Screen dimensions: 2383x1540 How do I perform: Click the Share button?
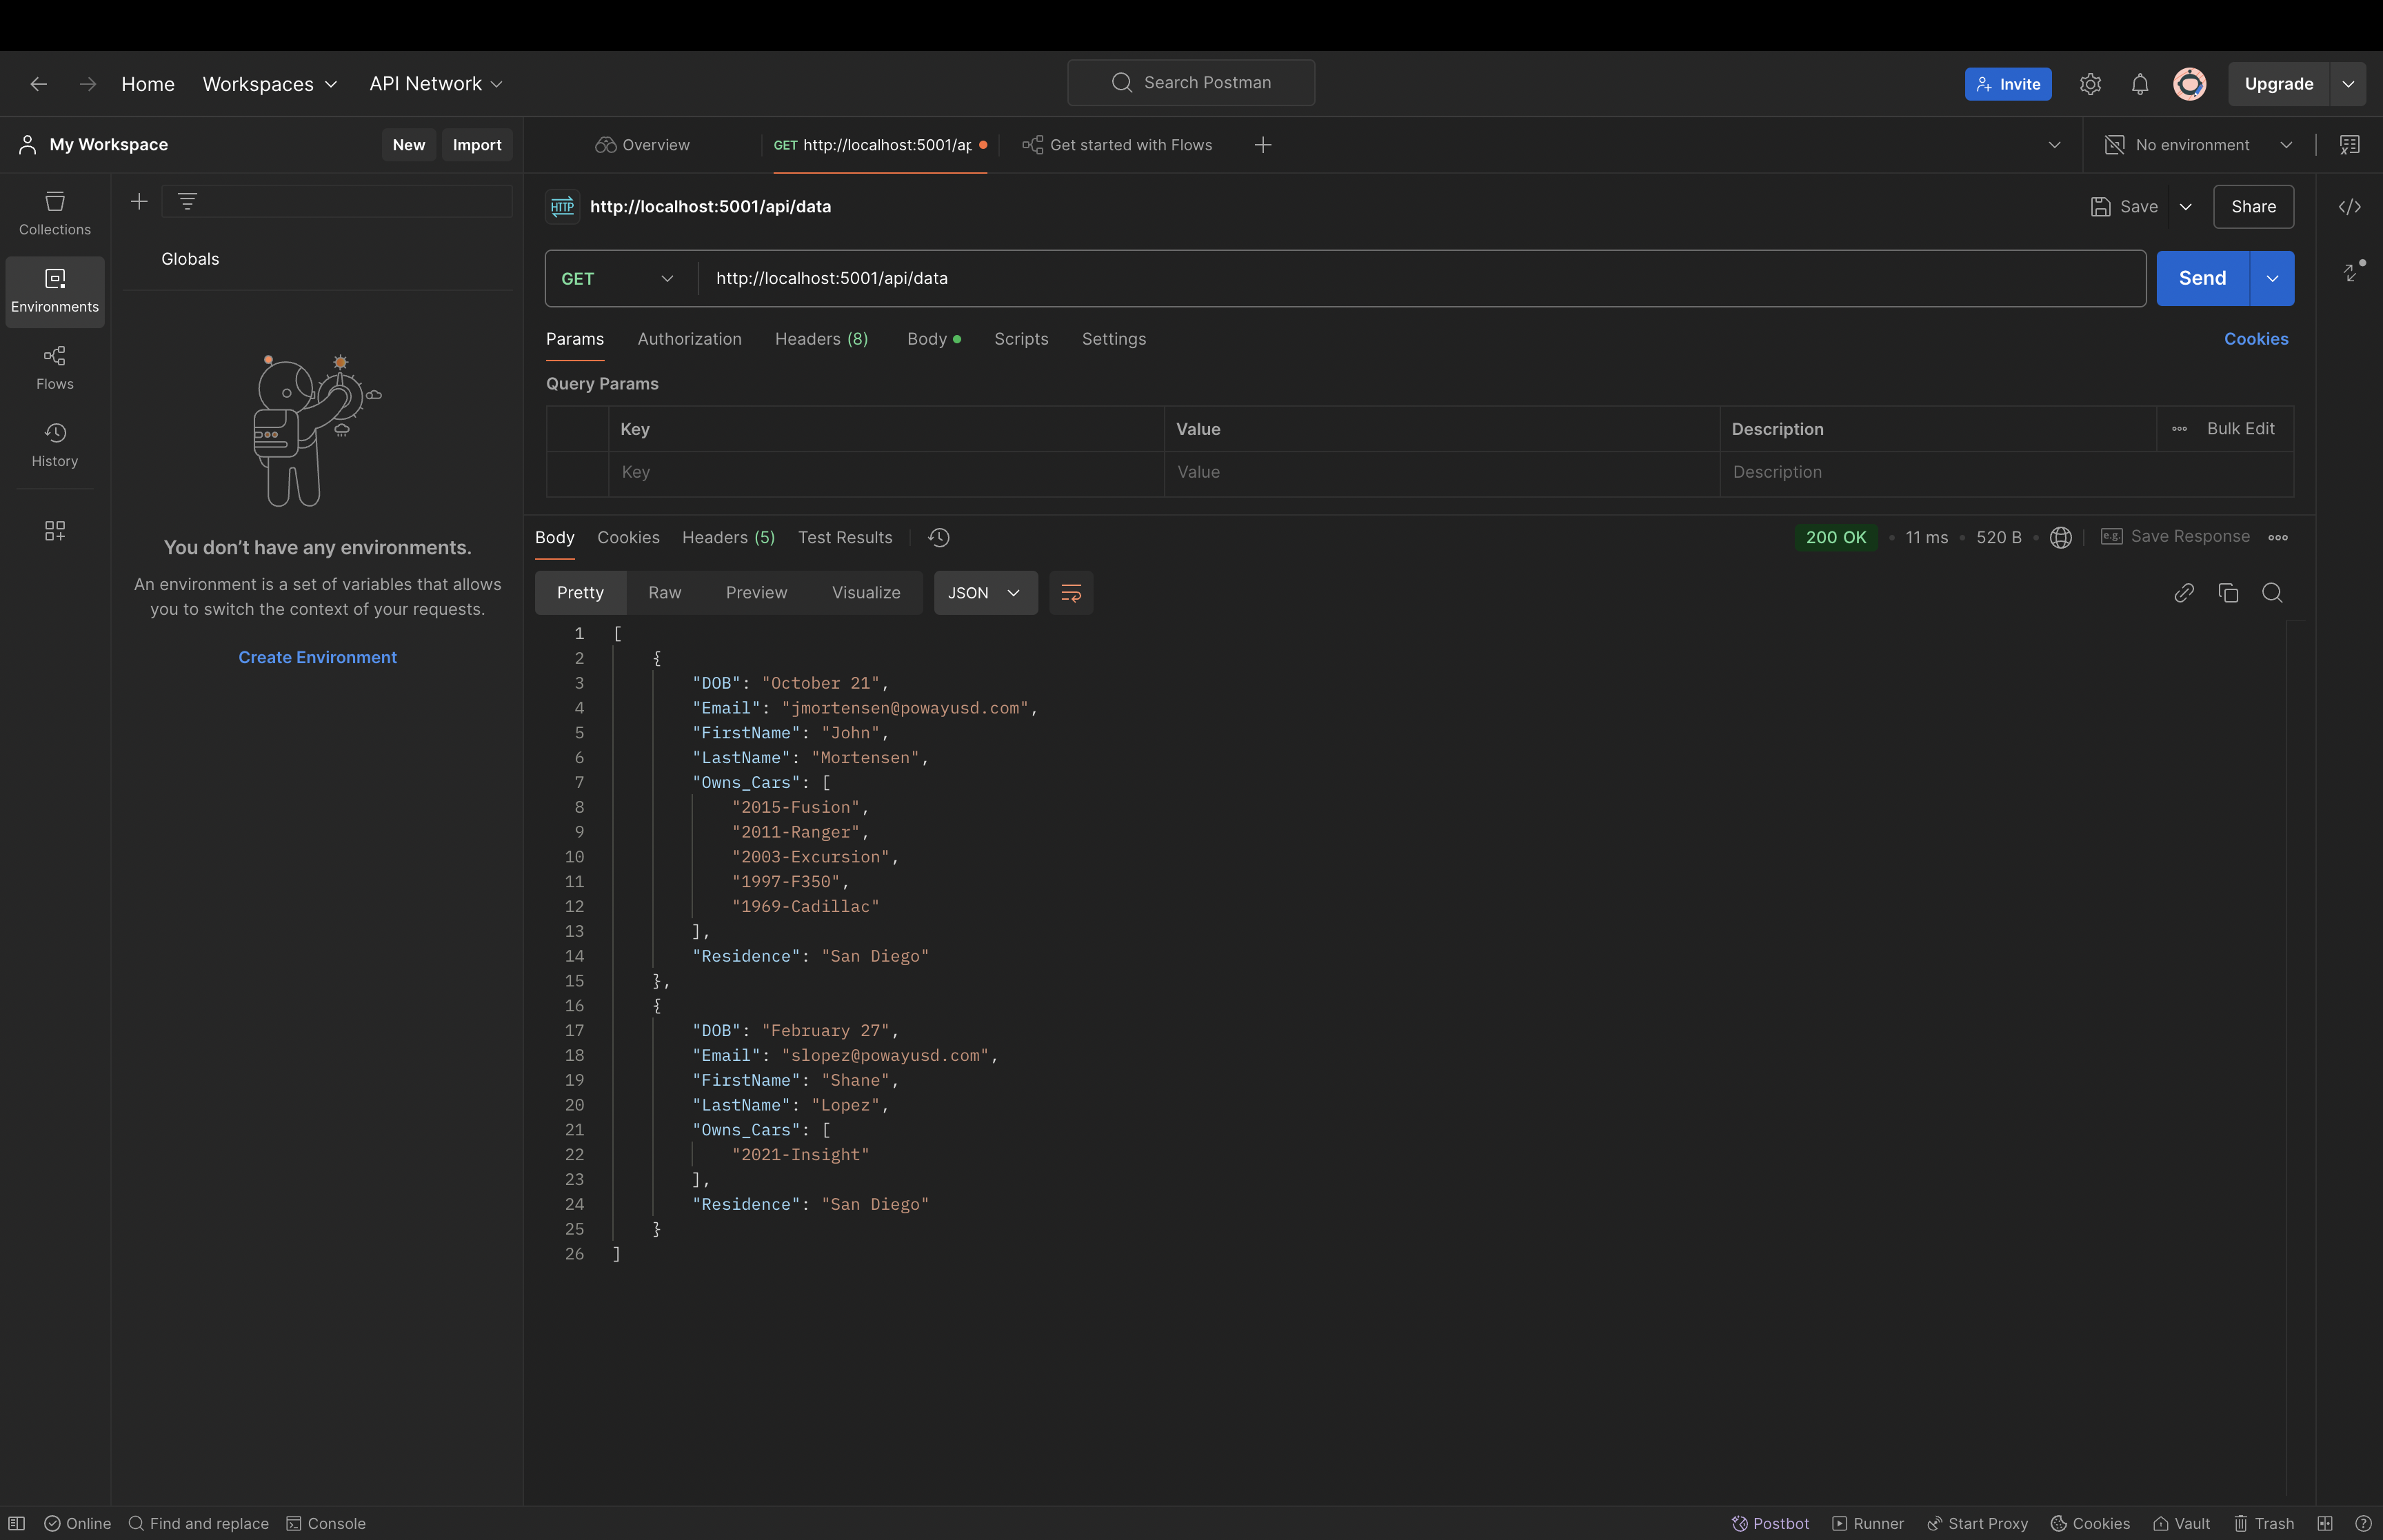(2253, 207)
